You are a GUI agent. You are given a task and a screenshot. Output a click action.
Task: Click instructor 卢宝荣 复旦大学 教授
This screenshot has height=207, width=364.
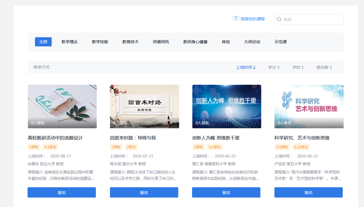pos(293,164)
